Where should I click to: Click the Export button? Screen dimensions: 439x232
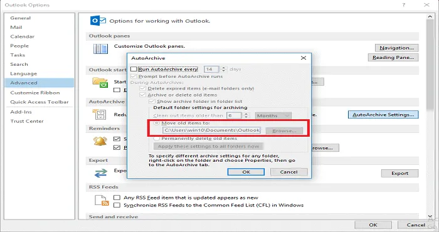(400, 173)
